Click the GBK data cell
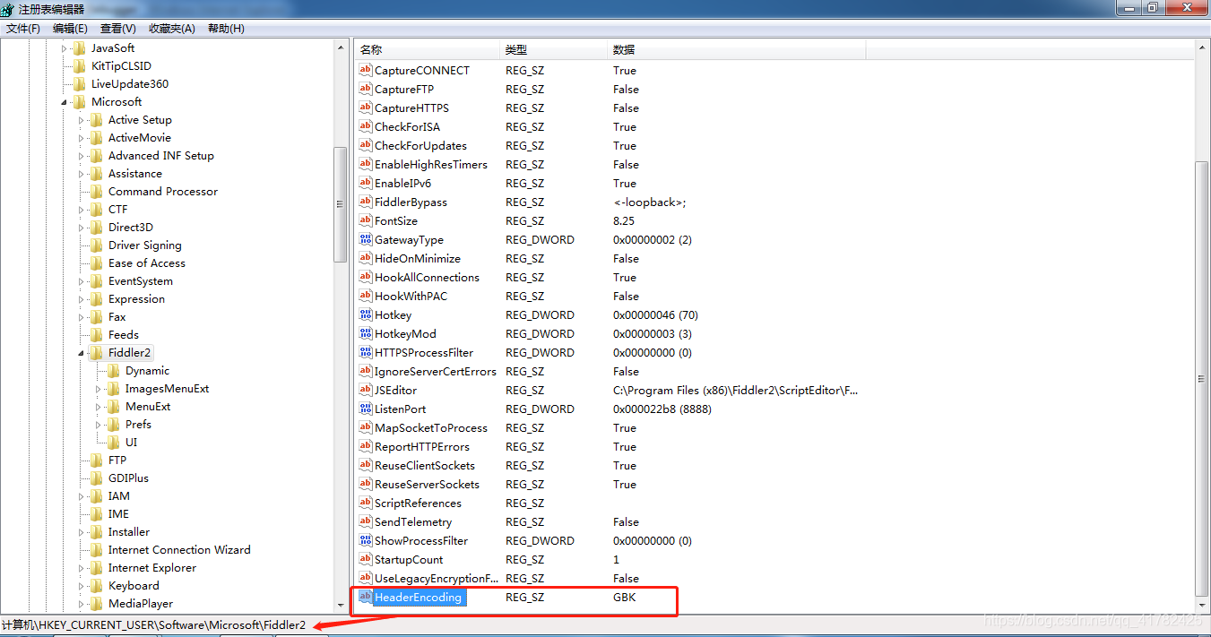 tap(625, 597)
